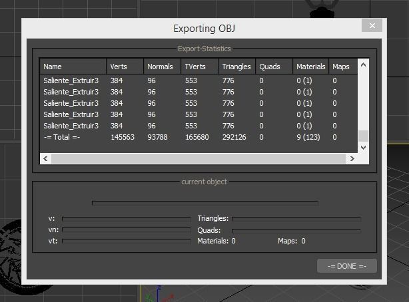This screenshot has height=302, width=409.
Task: Click the -= DONE =- button
Action: [346, 266]
